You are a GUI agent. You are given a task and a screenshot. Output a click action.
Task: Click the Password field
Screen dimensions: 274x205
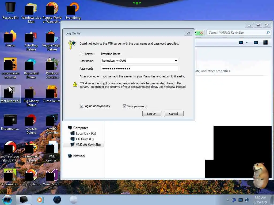[139, 69]
